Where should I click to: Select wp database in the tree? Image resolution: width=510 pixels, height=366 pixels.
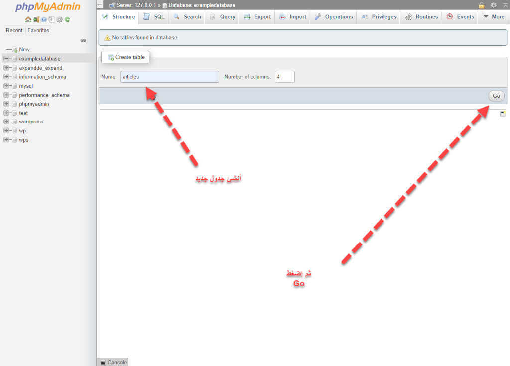pyautogui.click(x=22, y=131)
